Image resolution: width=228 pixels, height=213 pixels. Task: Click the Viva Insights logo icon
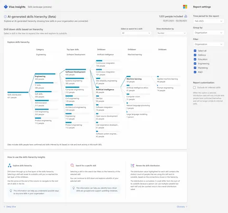coord(6,7)
